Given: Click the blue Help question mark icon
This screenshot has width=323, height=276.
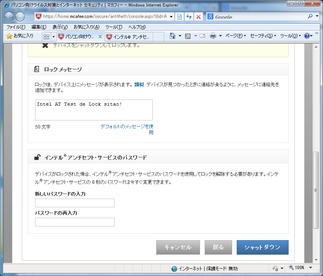Looking at the screenshot, I should point(307,36).
